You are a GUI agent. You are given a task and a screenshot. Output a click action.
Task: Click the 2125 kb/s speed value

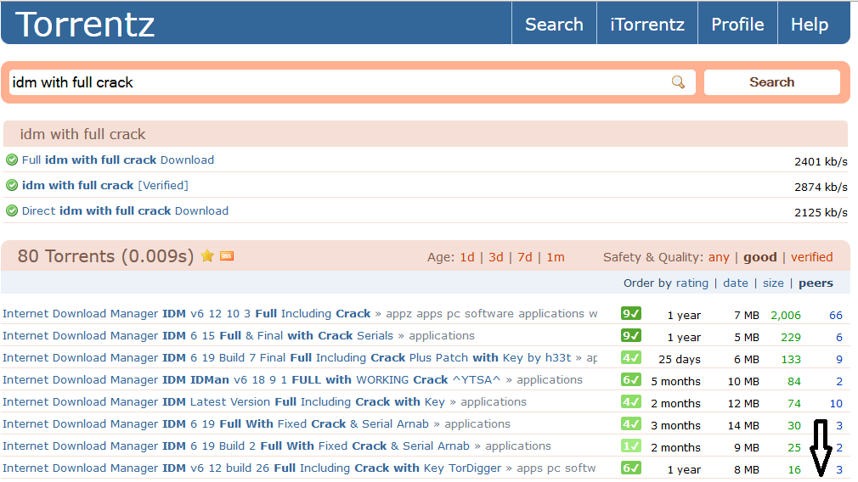click(821, 213)
